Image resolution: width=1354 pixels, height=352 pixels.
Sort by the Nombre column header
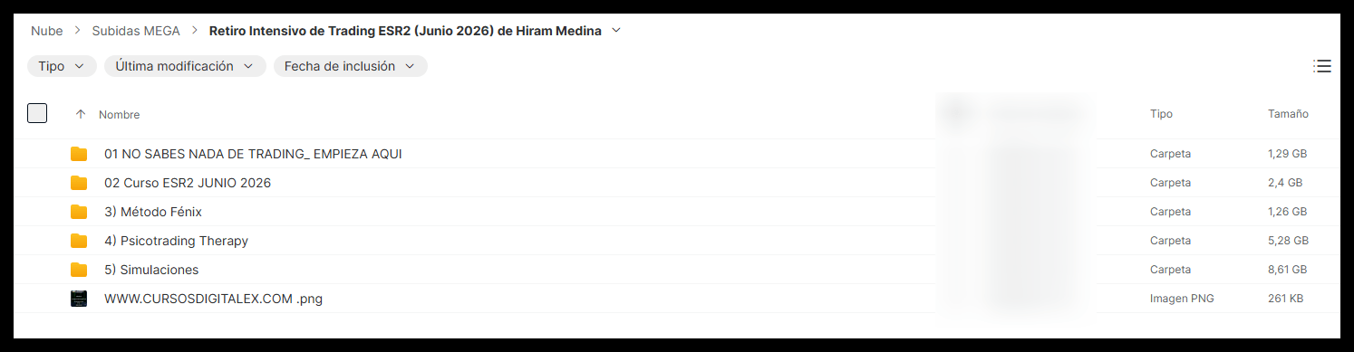pyautogui.click(x=119, y=115)
